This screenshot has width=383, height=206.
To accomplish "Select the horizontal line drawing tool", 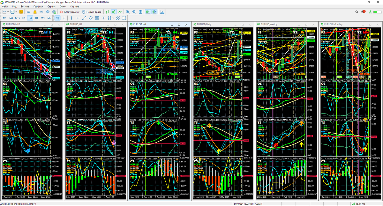I will pyautogui.click(x=78, y=18).
